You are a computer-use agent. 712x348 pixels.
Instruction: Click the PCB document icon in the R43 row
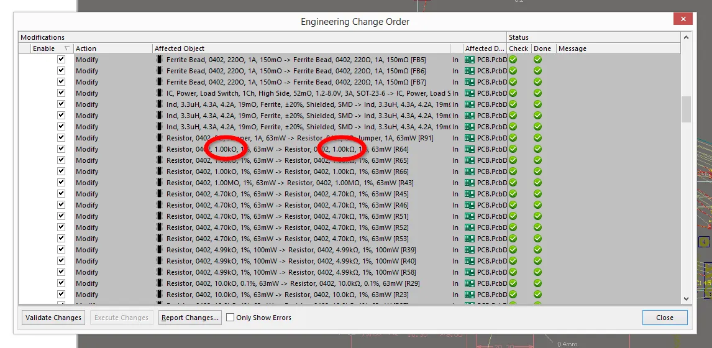click(x=470, y=183)
